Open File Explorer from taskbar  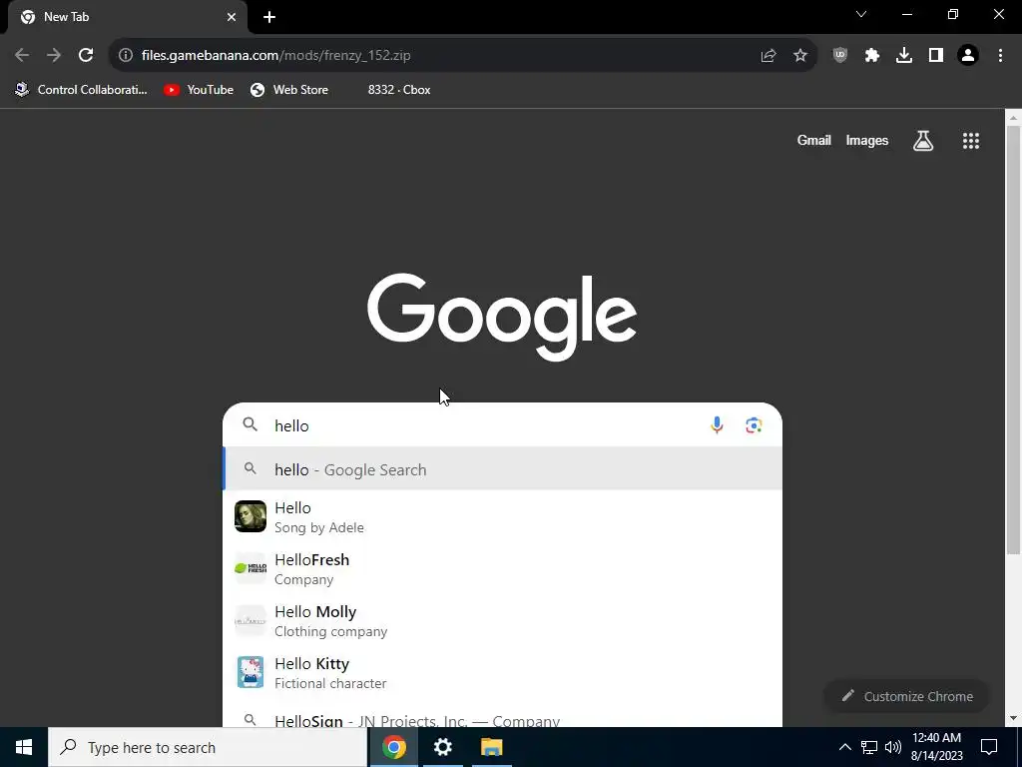coord(491,747)
